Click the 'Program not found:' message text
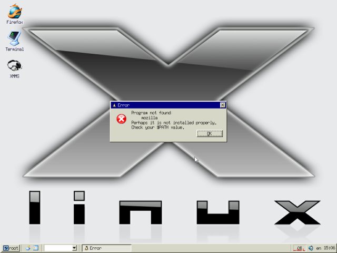This screenshot has width=337, height=253. [152, 113]
